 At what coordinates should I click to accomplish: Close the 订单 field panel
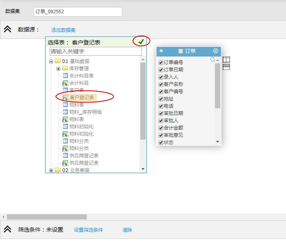click(215, 51)
